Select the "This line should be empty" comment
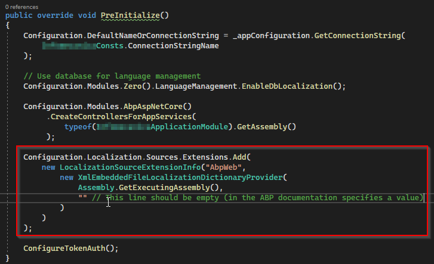Screen dimensions: 434x264 pos(258,198)
